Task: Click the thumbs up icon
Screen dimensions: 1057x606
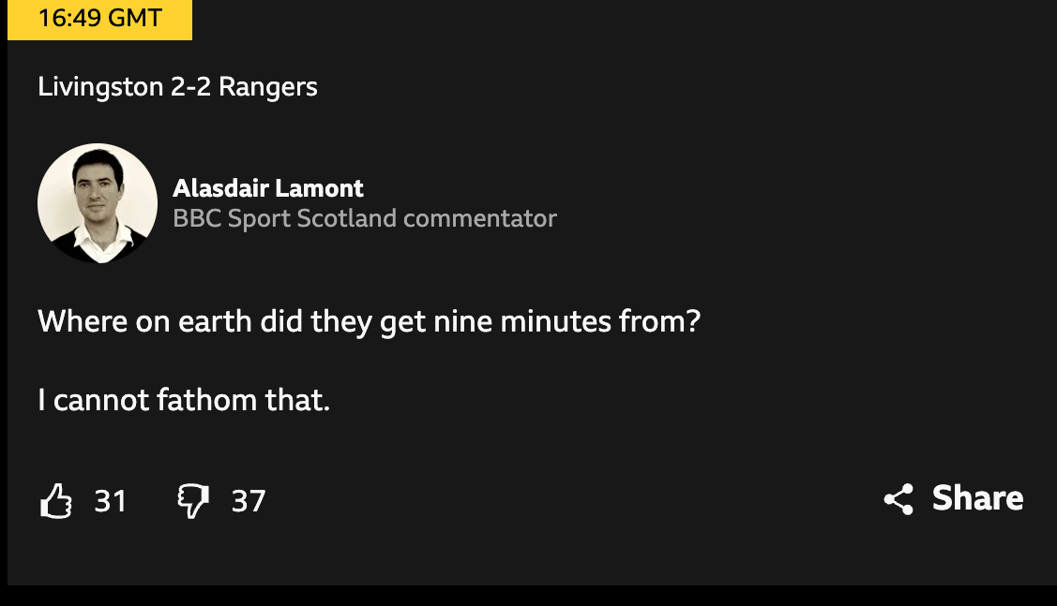Action: [56, 500]
